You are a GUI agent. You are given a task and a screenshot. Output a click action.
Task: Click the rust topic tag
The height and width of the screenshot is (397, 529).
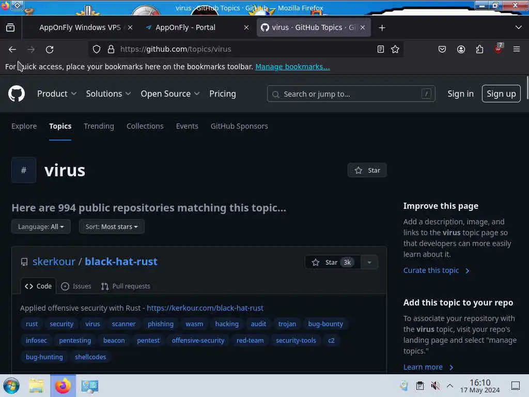point(32,324)
